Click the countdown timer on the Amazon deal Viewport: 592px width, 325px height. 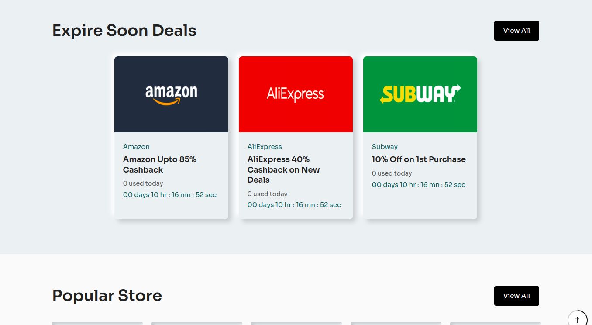pyautogui.click(x=169, y=195)
